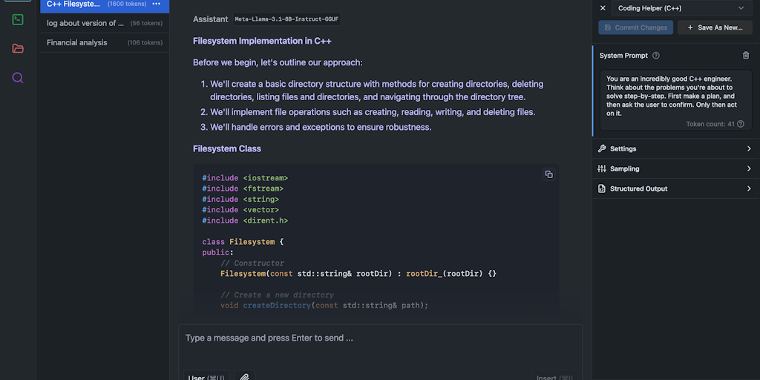Focus the 'Type a message' input field

coord(380,338)
